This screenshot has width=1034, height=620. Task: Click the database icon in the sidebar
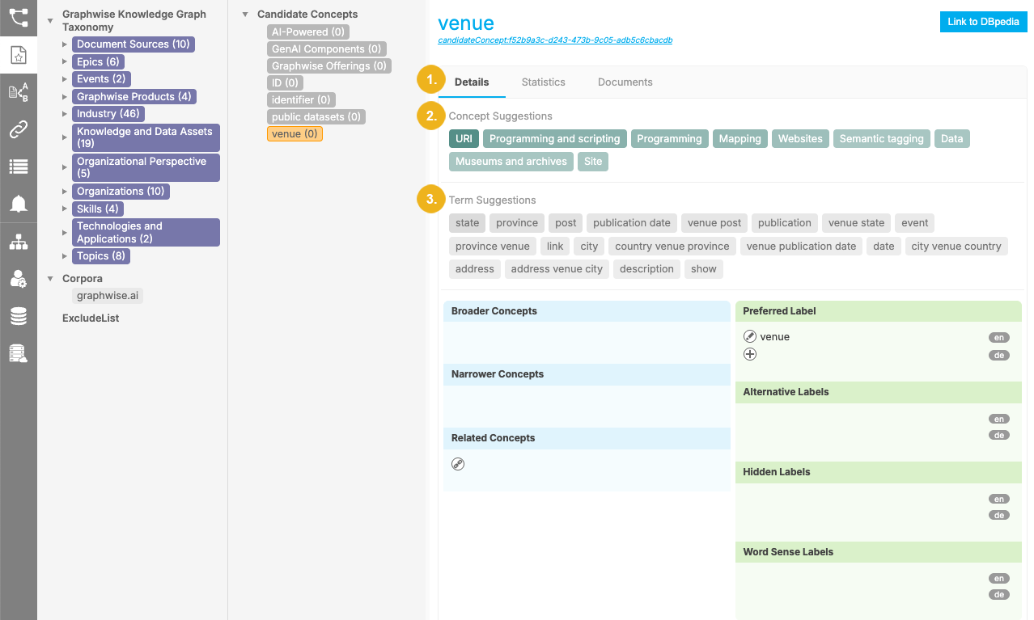click(x=18, y=315)
